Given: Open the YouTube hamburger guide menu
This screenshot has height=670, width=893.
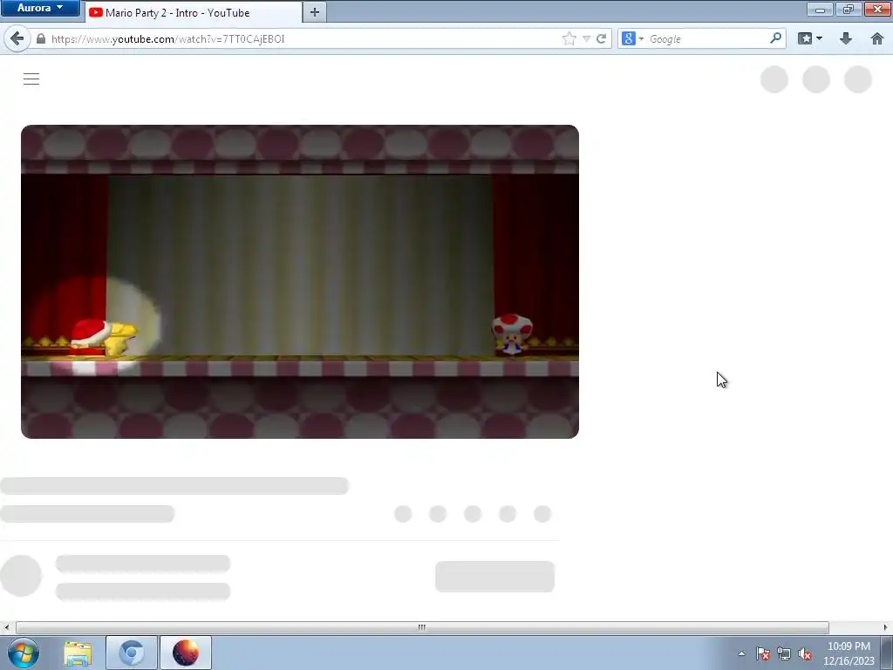Looking at the screenshot, I should 31,79.
